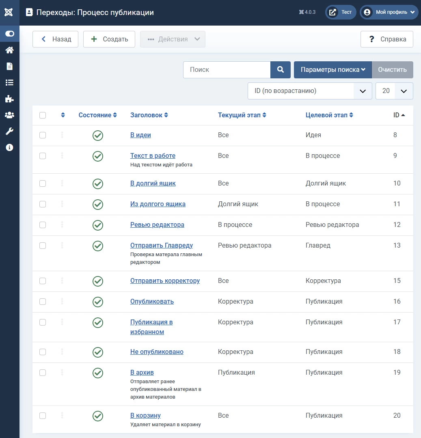Image resolution: width=421 pixels, height=438 pixels.
Task: Check the checkbox for row Не опубликовано
Action: pyautogui.click(x=43, y=352)
